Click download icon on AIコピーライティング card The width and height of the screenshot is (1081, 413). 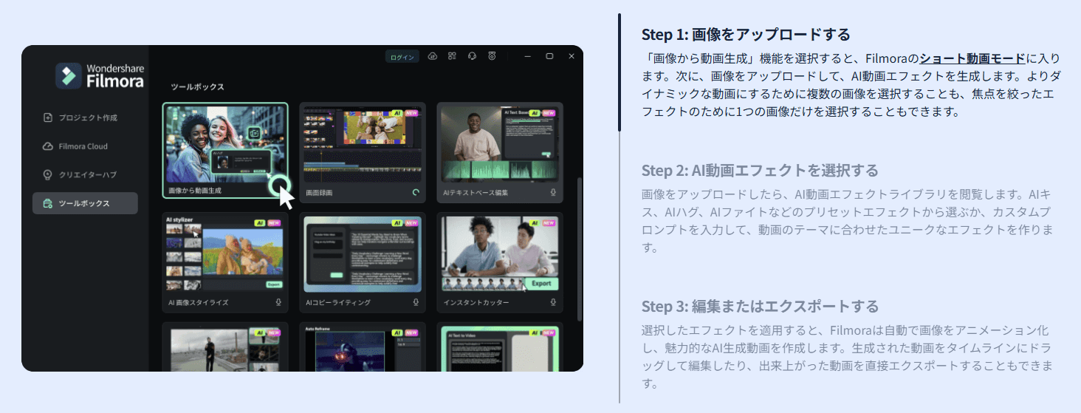(x=416, y=302)
